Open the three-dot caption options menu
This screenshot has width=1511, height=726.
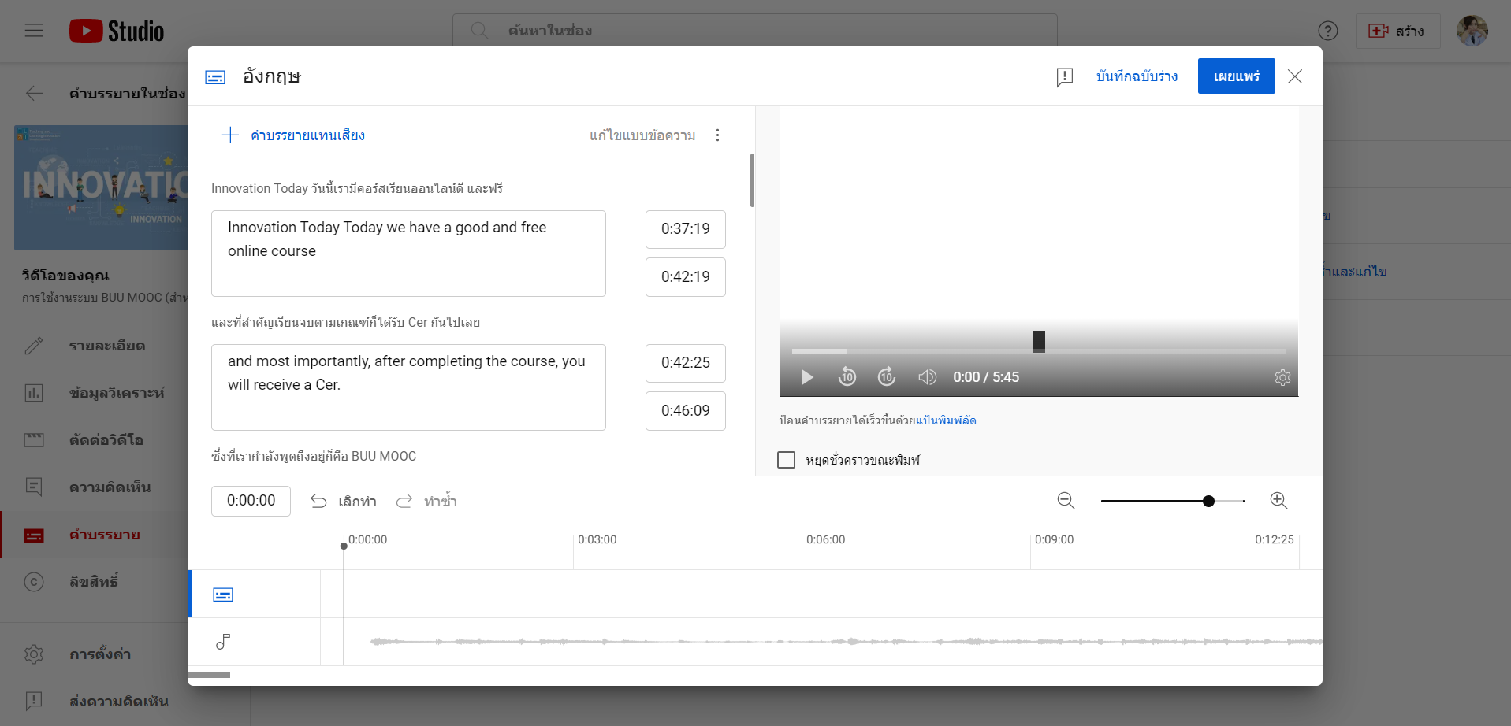[x=717, y=135]
